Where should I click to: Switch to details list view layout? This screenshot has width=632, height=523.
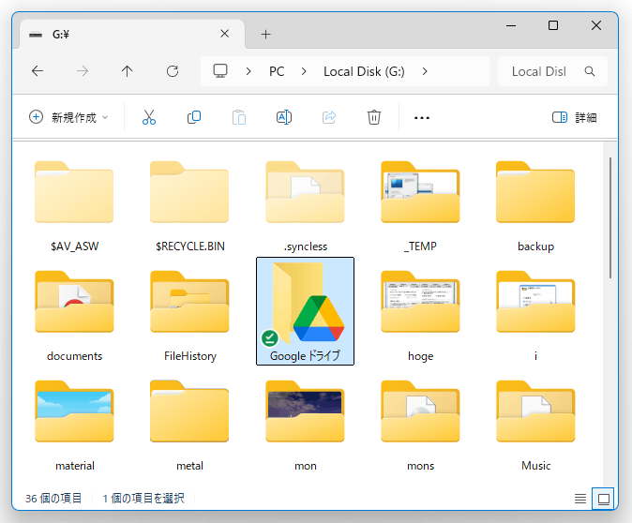coord(580,498)
